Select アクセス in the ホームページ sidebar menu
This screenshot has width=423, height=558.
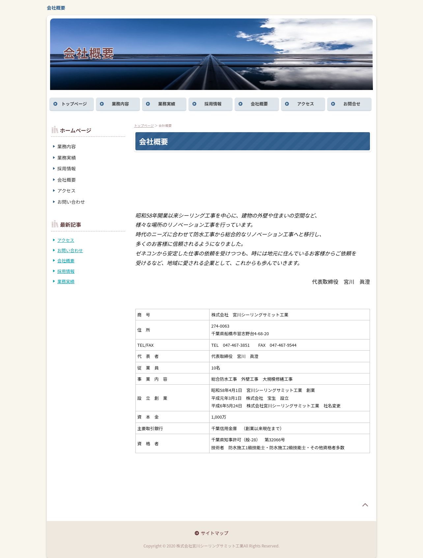66,191
